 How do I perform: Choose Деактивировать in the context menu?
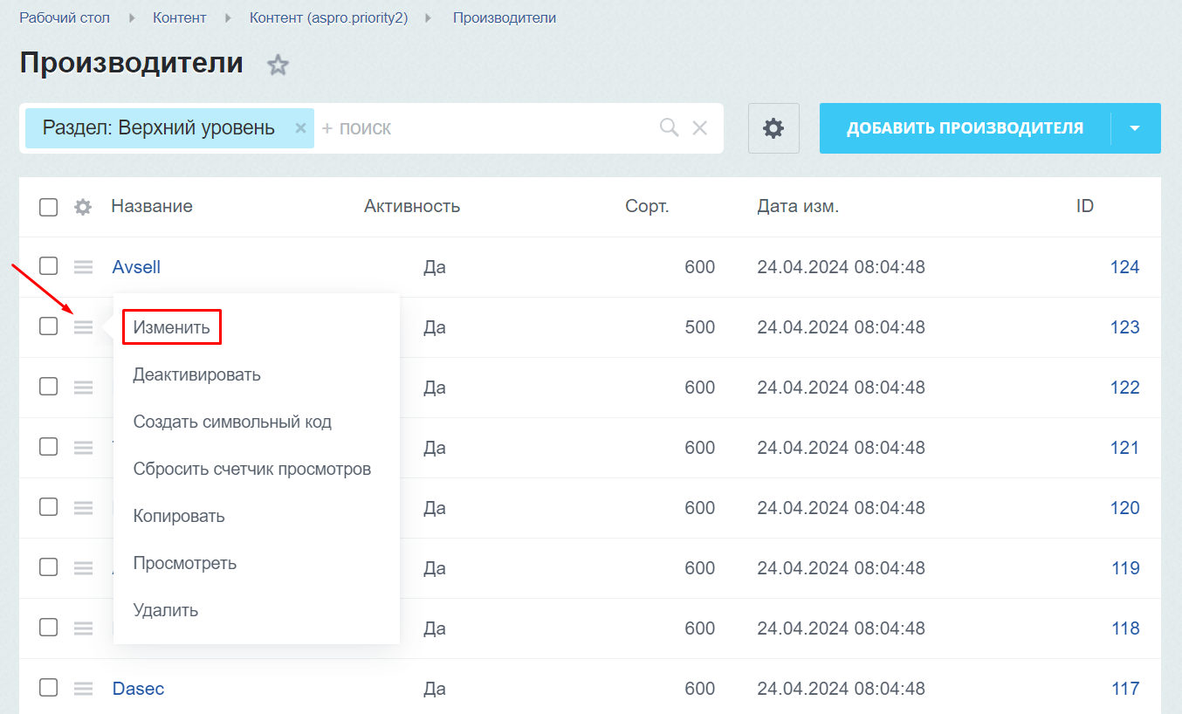coord(196,374)
